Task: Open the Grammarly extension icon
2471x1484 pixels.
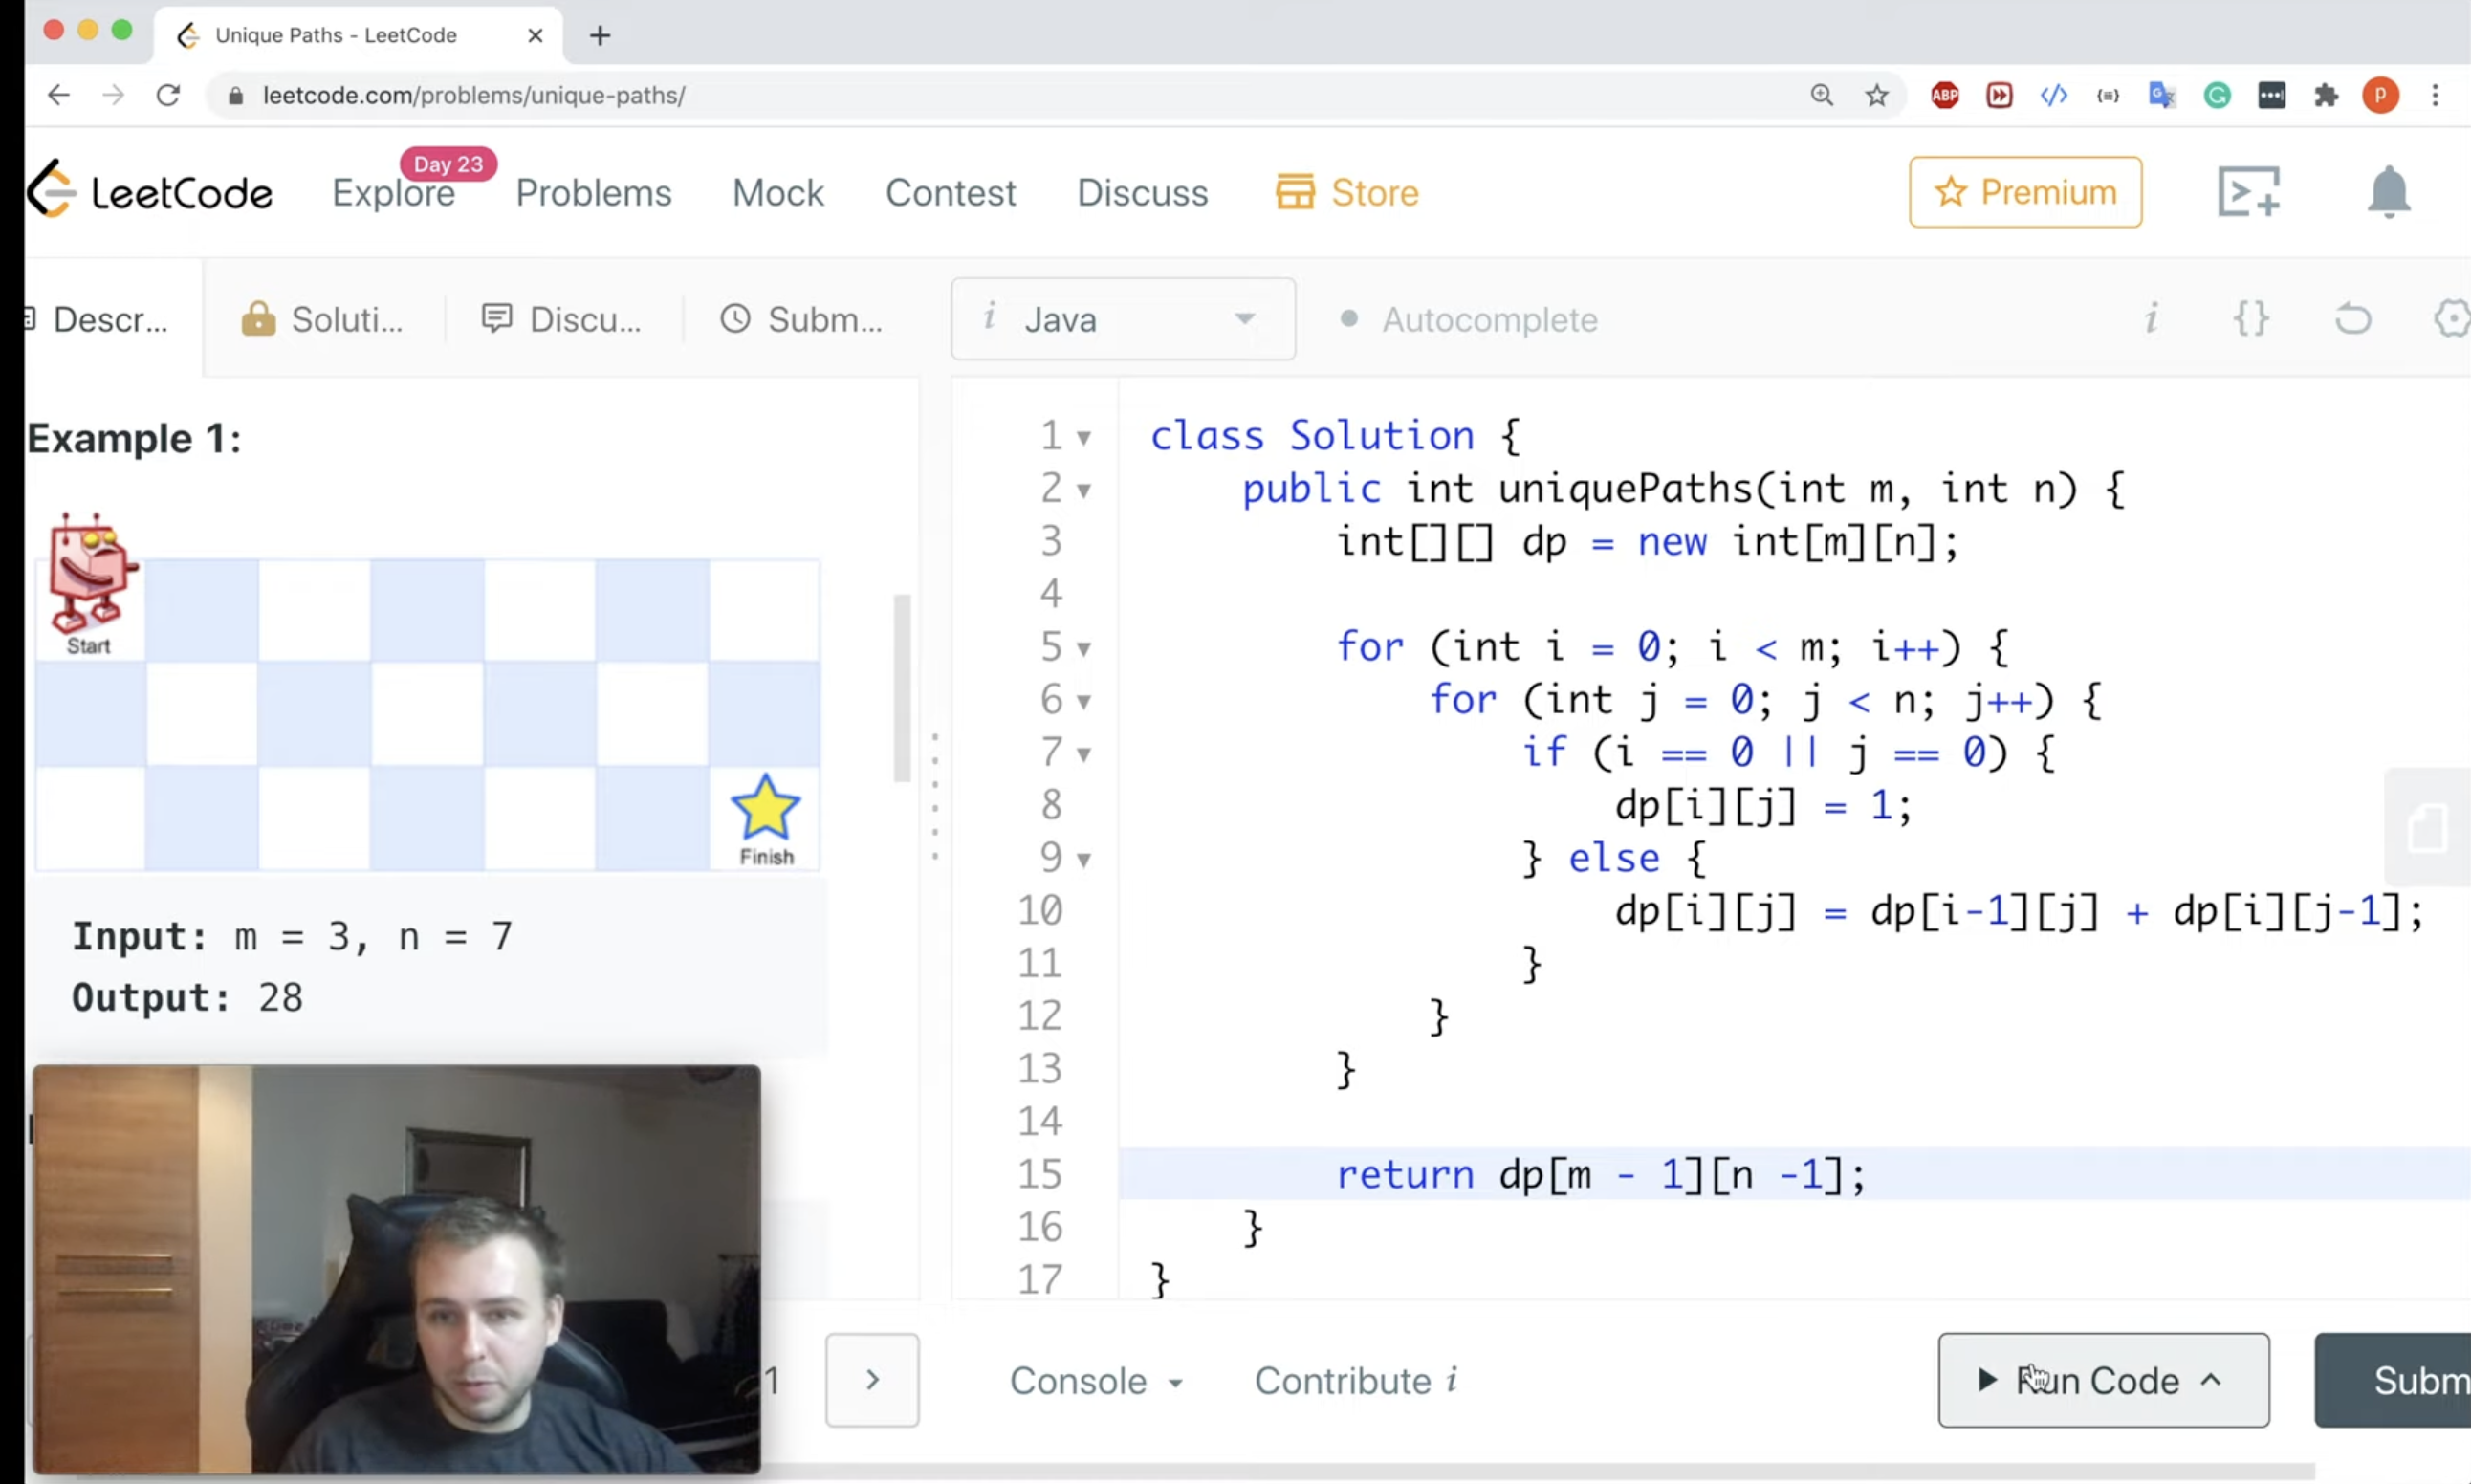Action: (x=2217, y=96)
